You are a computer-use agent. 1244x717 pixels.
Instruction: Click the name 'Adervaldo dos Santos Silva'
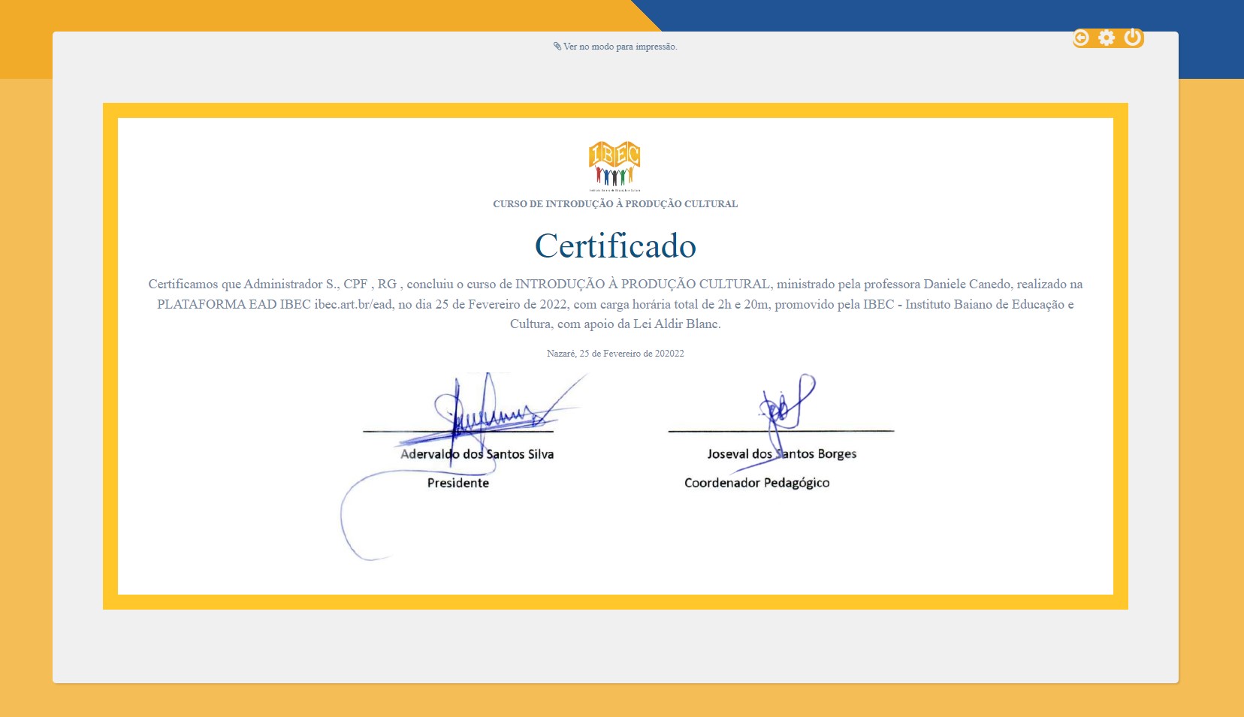477,454
